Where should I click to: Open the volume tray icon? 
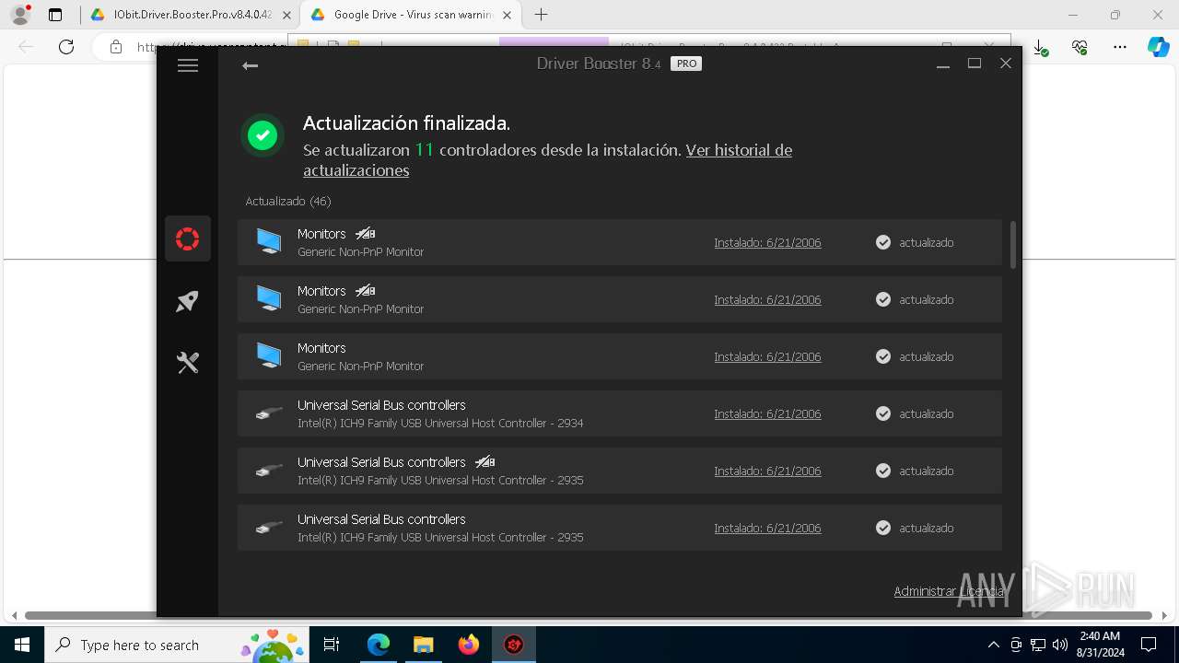1060,645
